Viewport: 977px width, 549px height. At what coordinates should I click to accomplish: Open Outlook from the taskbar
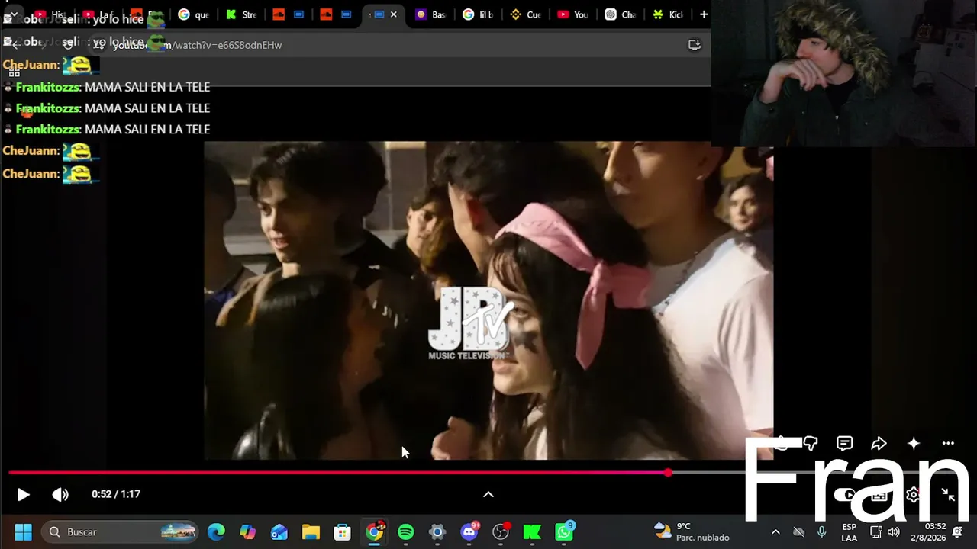pos(279,531)
